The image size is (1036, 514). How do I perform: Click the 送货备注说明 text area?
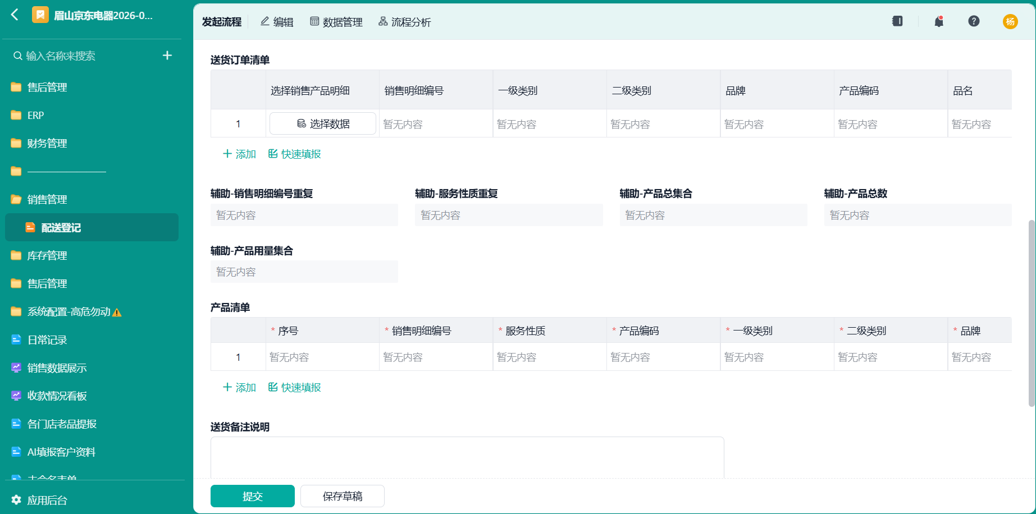click(467, 457)
